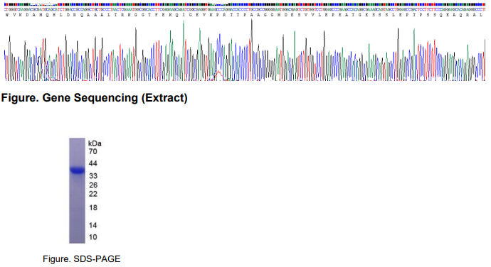Image resolution: width=491 pixels, height=267 pixels.
Task: Click the sequencing chromatogram trace area
Action: pos(245,50)
